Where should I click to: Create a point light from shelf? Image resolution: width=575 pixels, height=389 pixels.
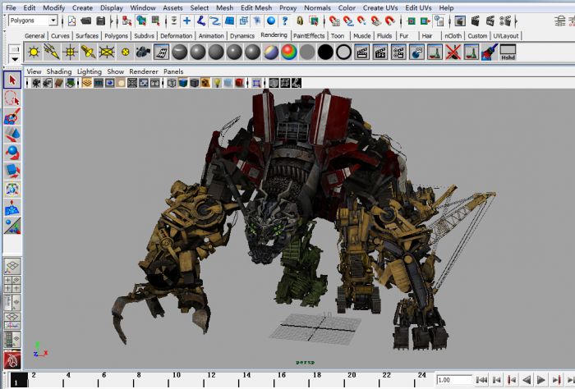pyautogui.click(x=70, y=52)
